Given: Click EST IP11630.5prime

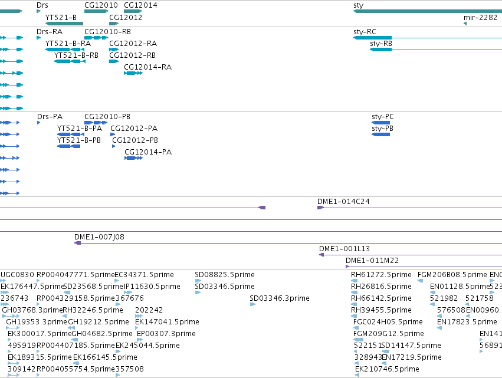Looking at the screenshot, I should tap(152, 287).
